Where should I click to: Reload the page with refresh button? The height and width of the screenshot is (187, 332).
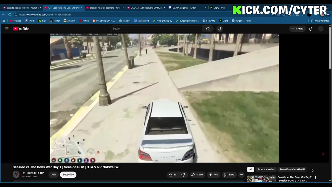pyautogui.click(x=10, y=15)
